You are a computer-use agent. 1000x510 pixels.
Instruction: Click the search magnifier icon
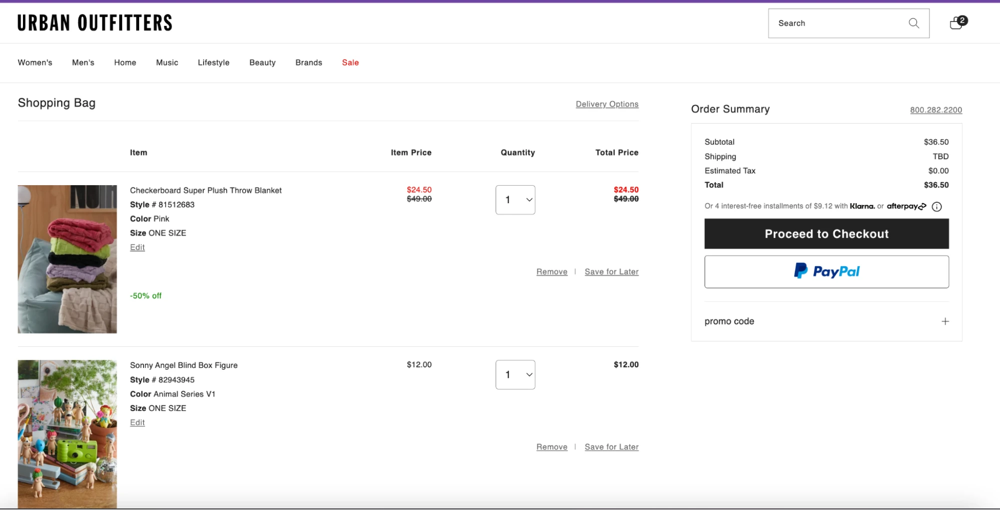[x=913, y=23]
